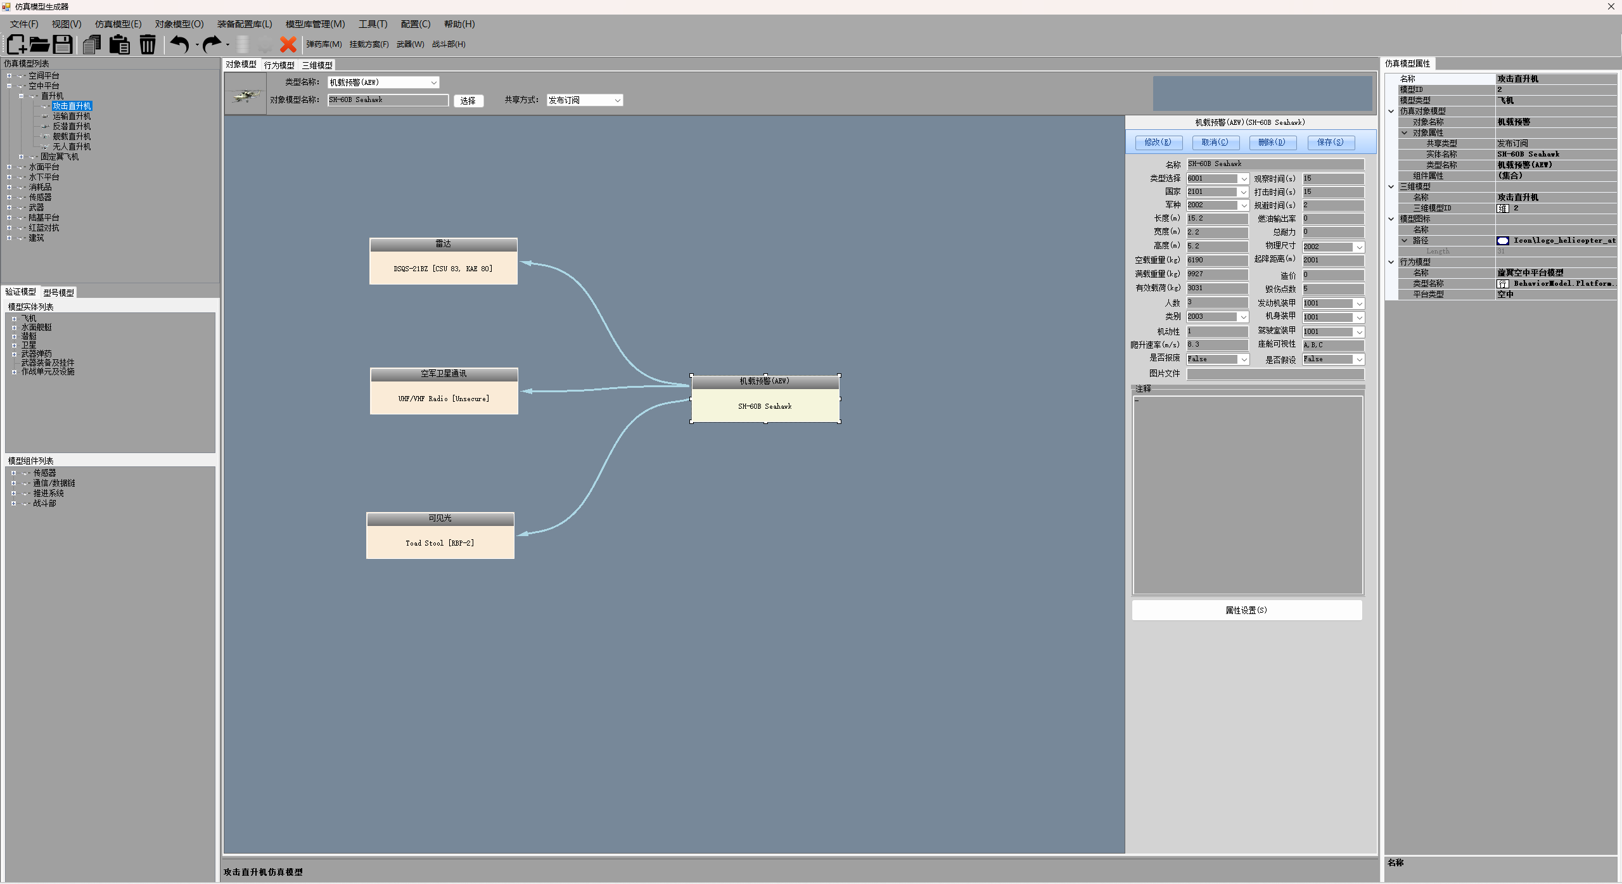
Task: Open the 仿真模型(E) menu
Action: 118,24
